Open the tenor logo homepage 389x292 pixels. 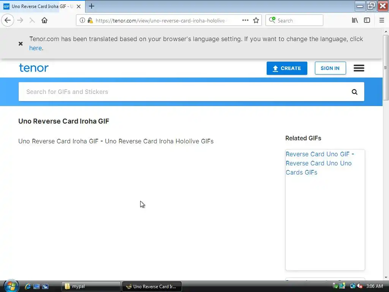click(34, 68)
